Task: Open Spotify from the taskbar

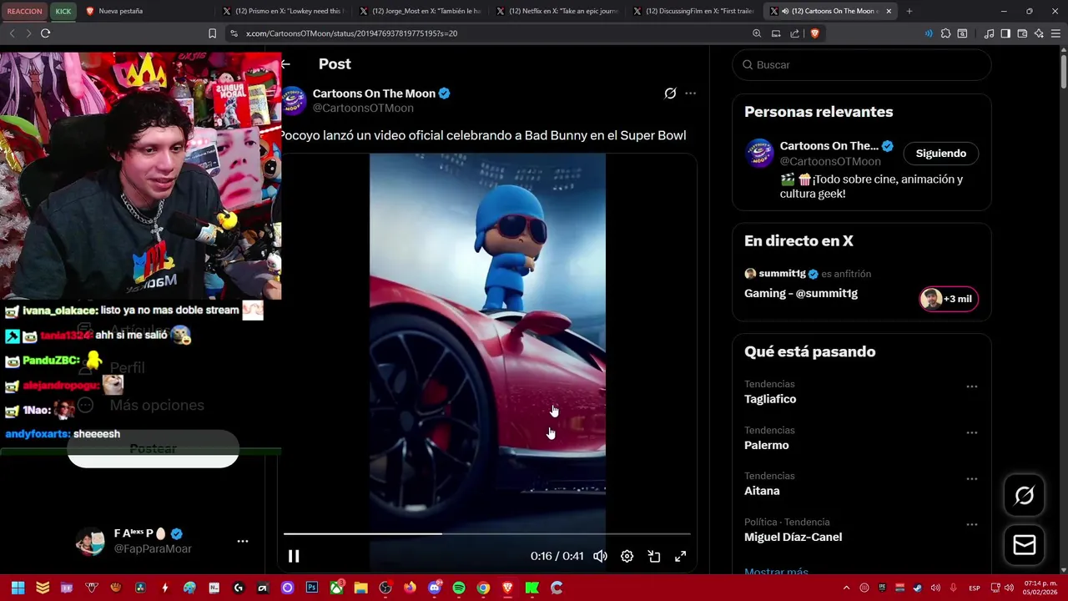Action: tap(458, 588)
